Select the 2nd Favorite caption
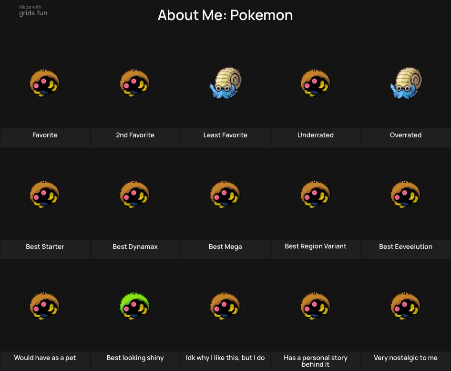Viewport: 451px width, 371px height. 135,135
